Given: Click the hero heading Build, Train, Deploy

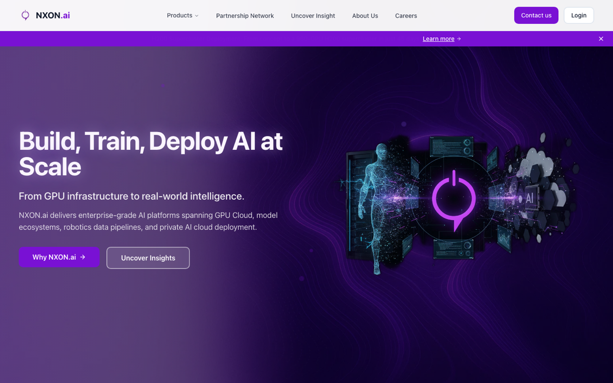Looking at the screenshot, I should 151,154.
